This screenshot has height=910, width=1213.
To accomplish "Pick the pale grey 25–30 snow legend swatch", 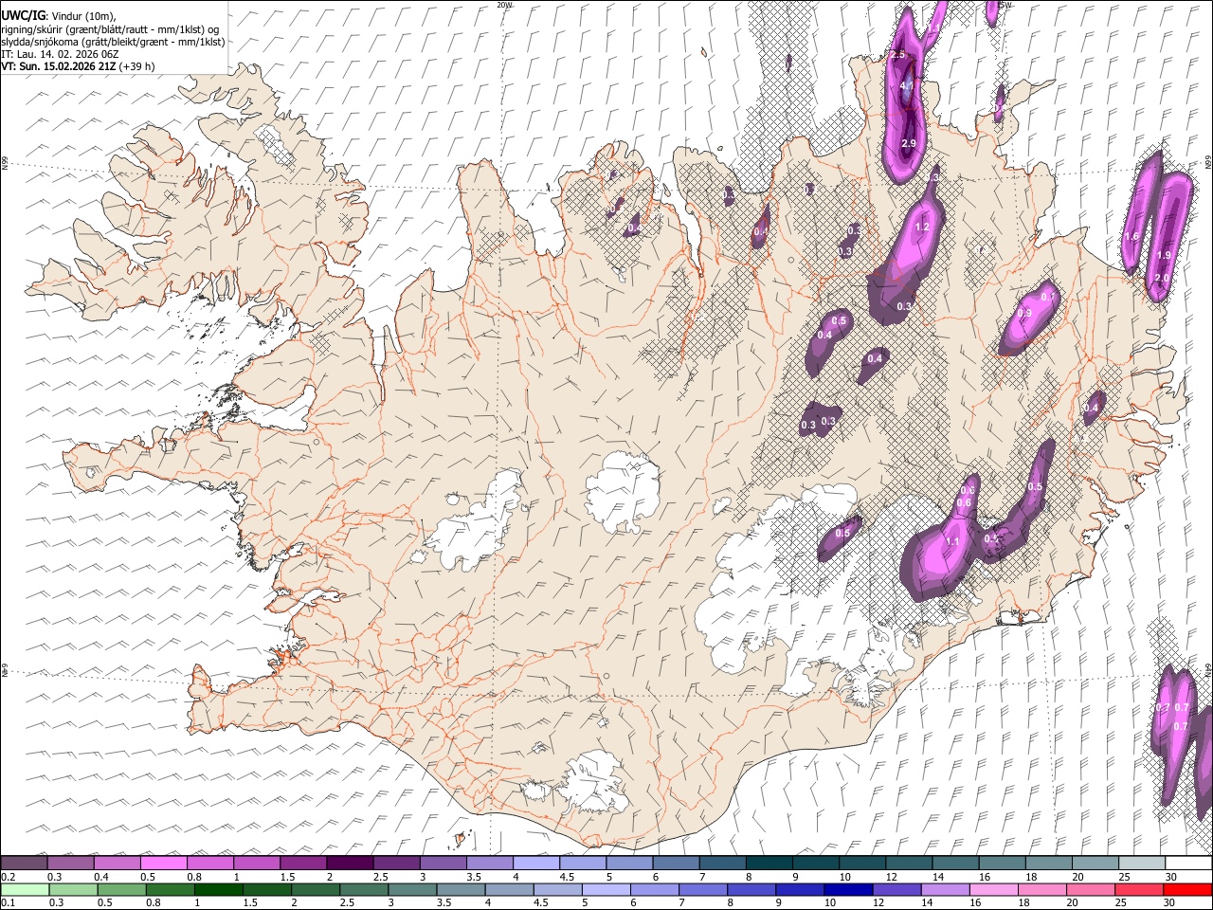I will coord(1142,864).
